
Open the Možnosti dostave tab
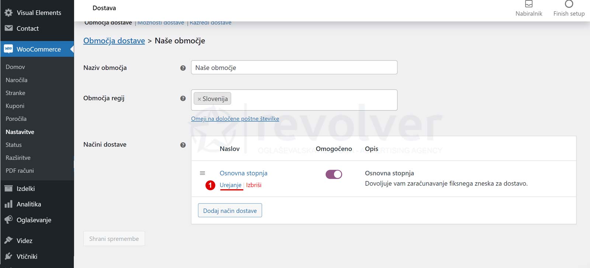[161, 23]
